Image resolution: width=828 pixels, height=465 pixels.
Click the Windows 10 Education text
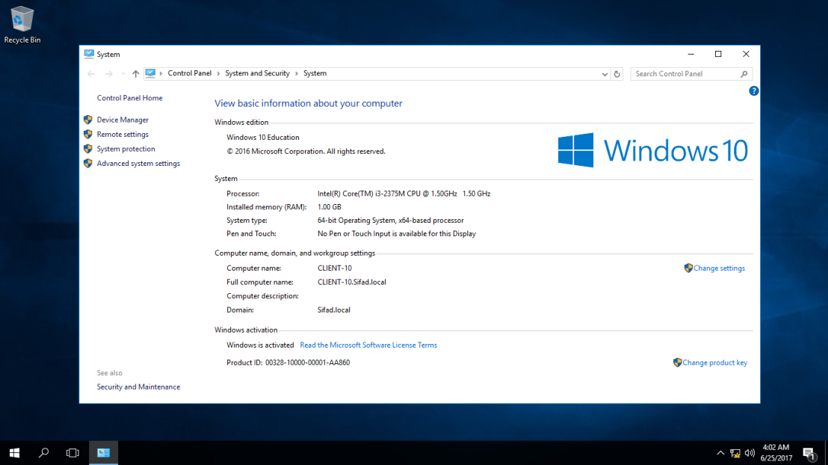click(x=263, y=138)
